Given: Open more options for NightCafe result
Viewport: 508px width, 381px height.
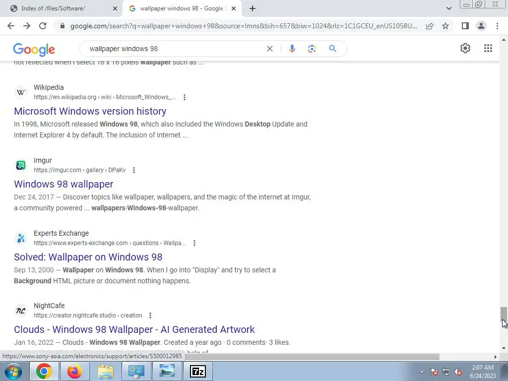Looking at the screenshot, I should pyautogui.click(x=150, y=316).
